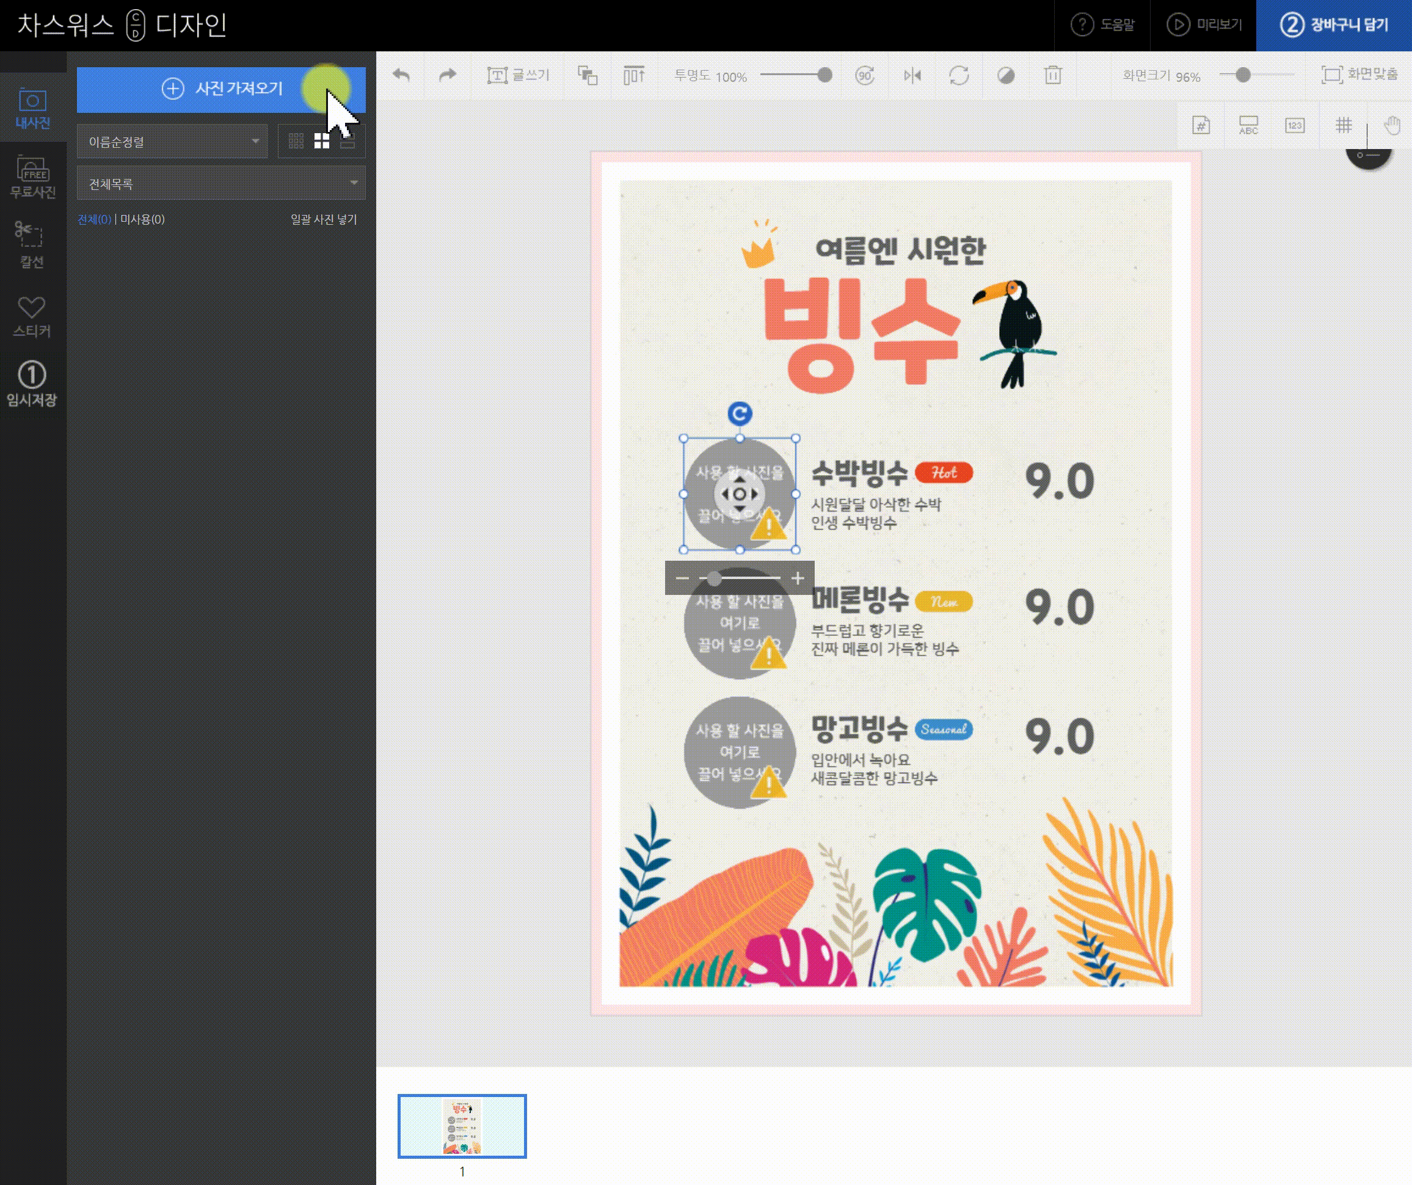Filter photos by 전체(0)
The width and height of the screenshot is (1412, 1185).
pyautogui.click(x=94, y=219)
